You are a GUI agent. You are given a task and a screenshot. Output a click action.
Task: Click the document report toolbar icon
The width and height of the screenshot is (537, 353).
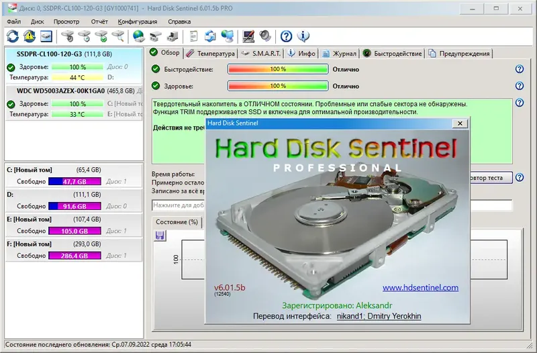point(193,36)
